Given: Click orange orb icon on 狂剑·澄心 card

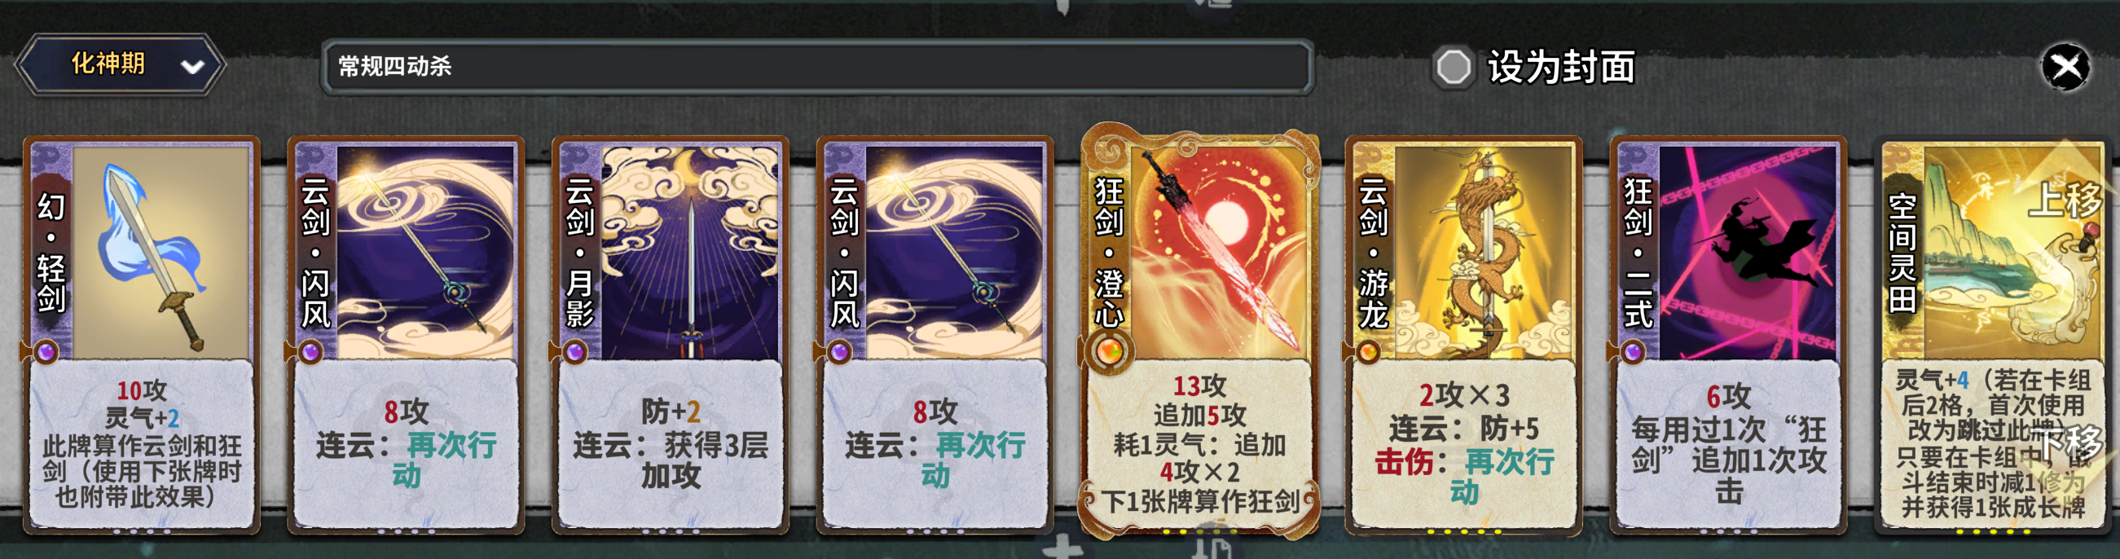Looking at the screenshot, I should point(1109,352).
